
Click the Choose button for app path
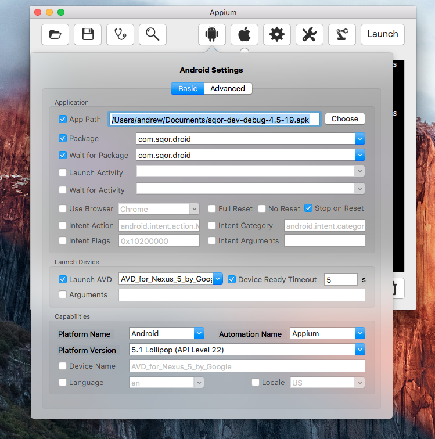coord(344,118)
